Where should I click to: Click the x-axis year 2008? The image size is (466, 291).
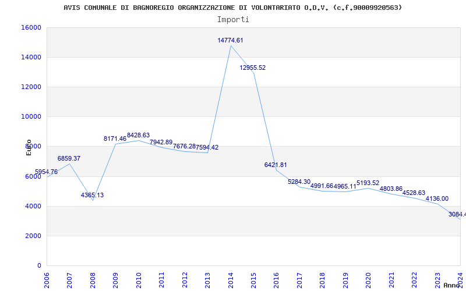click(x=93, y=280)
